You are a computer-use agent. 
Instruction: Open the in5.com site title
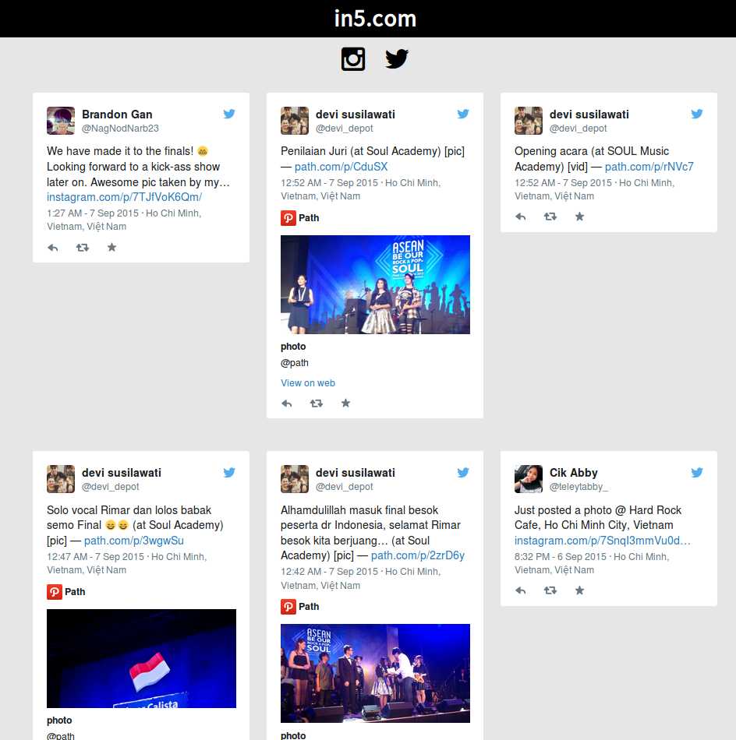[x=375, y=19]
